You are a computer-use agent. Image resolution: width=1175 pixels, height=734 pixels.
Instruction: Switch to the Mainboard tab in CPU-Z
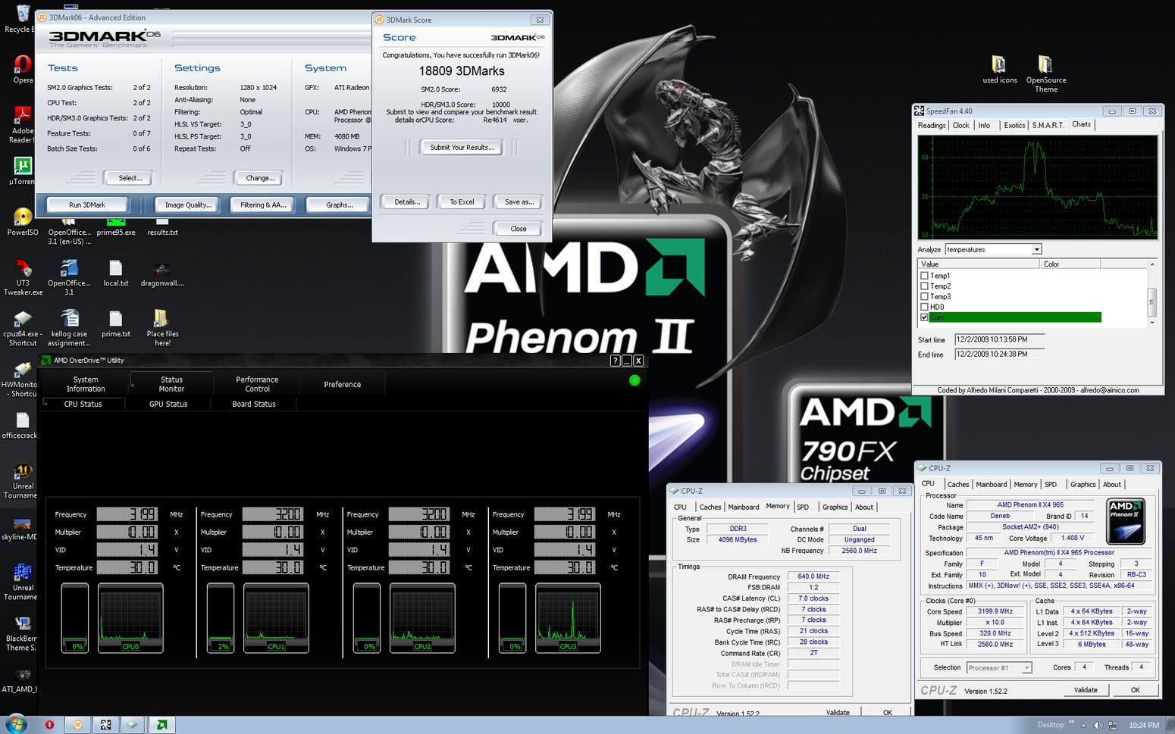pyautogui.click(x=991, y=484)
